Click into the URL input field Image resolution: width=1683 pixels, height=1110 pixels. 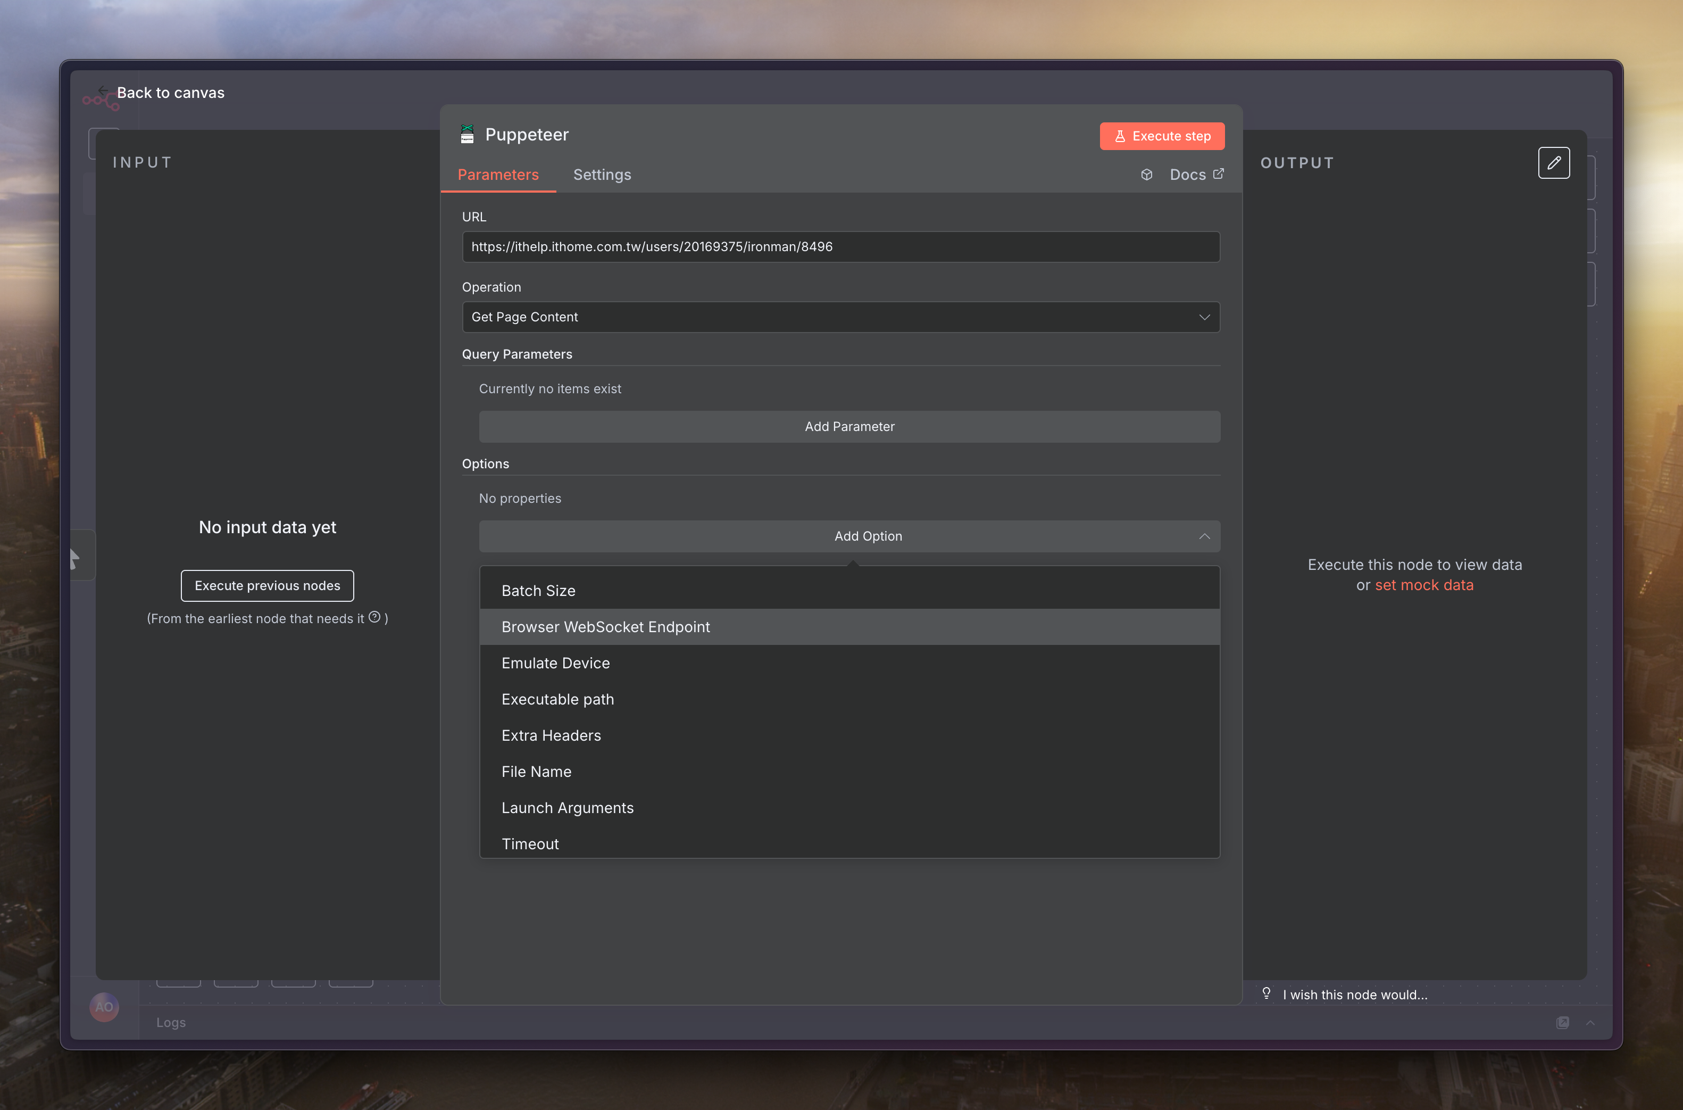coord(840,247)
